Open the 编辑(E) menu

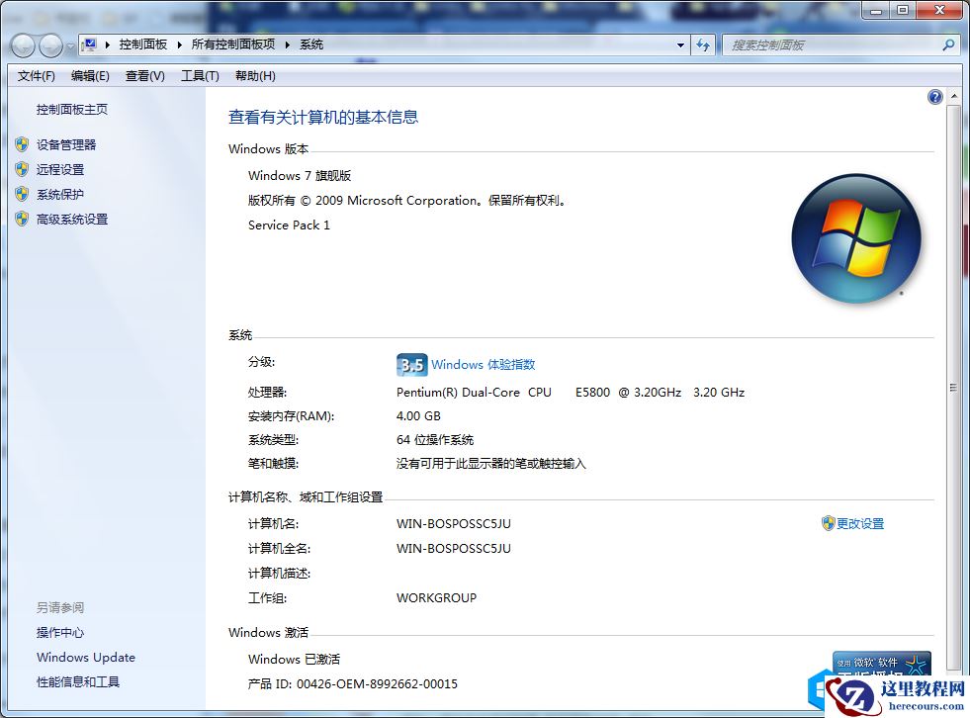click(90, 76)
